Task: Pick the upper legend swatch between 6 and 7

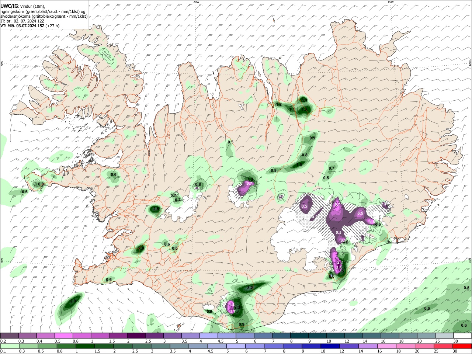Action: pos(263,336)
